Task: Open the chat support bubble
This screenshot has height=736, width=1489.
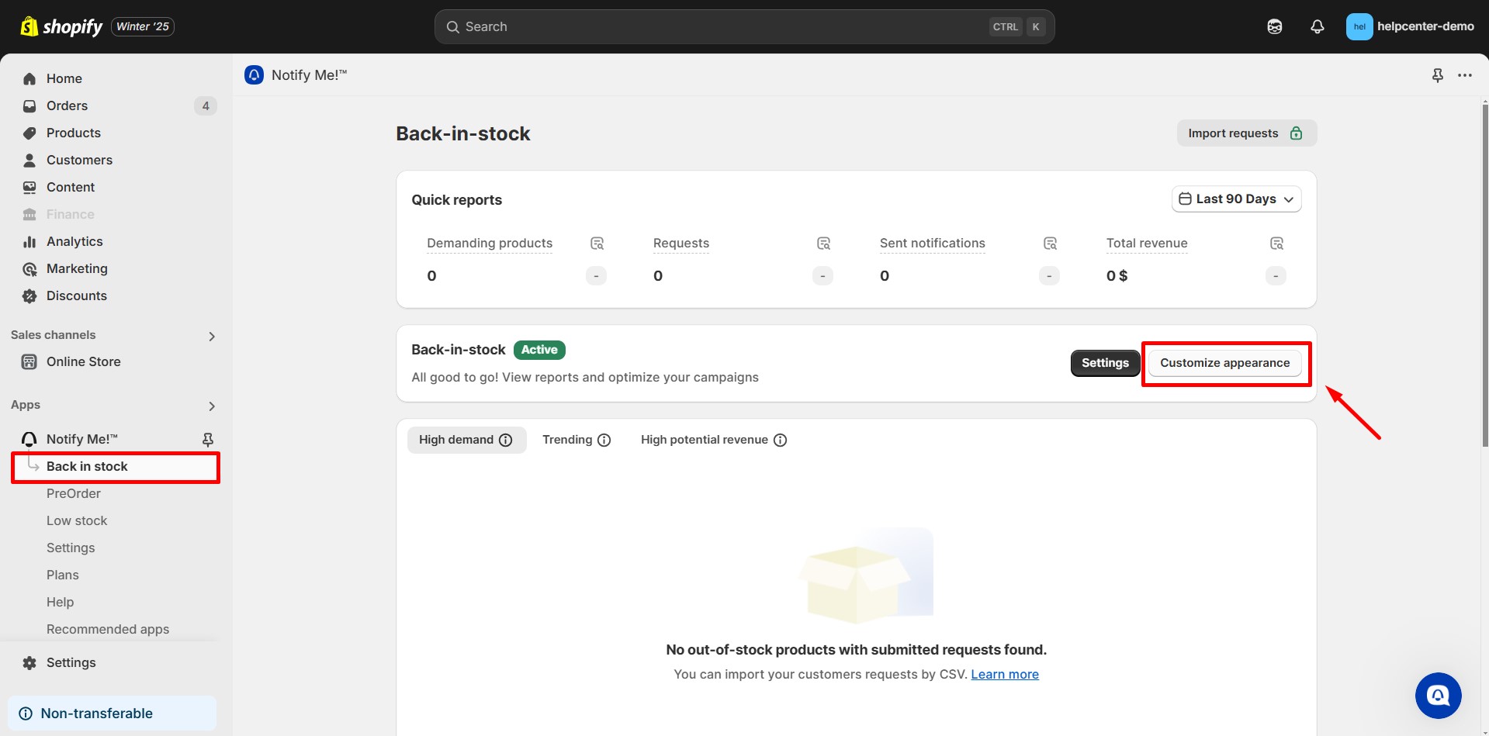Action: click(x=1438, y=695)
